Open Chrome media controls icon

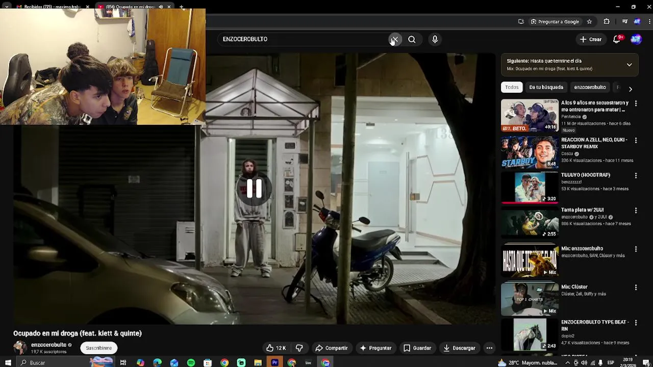[624, 21]
